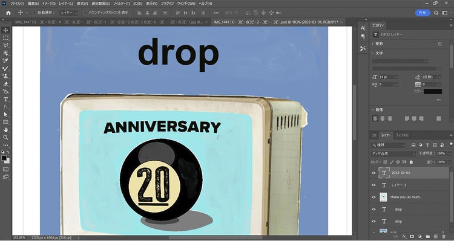Open the Character panel icon
This screenshot has height=241, width=454.
[363, 28]
